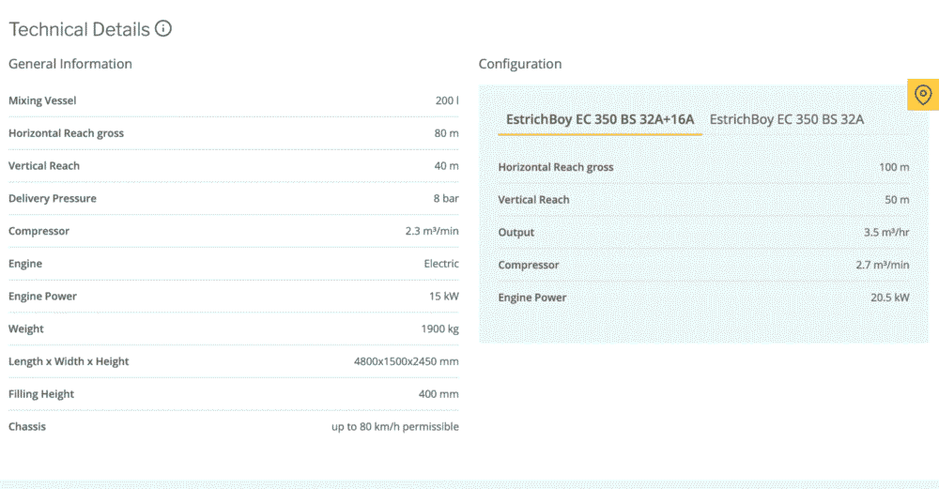Viewport: 939px width, 489px height.
Task: Click the Engine label in General Information
Action: (25, 264)
